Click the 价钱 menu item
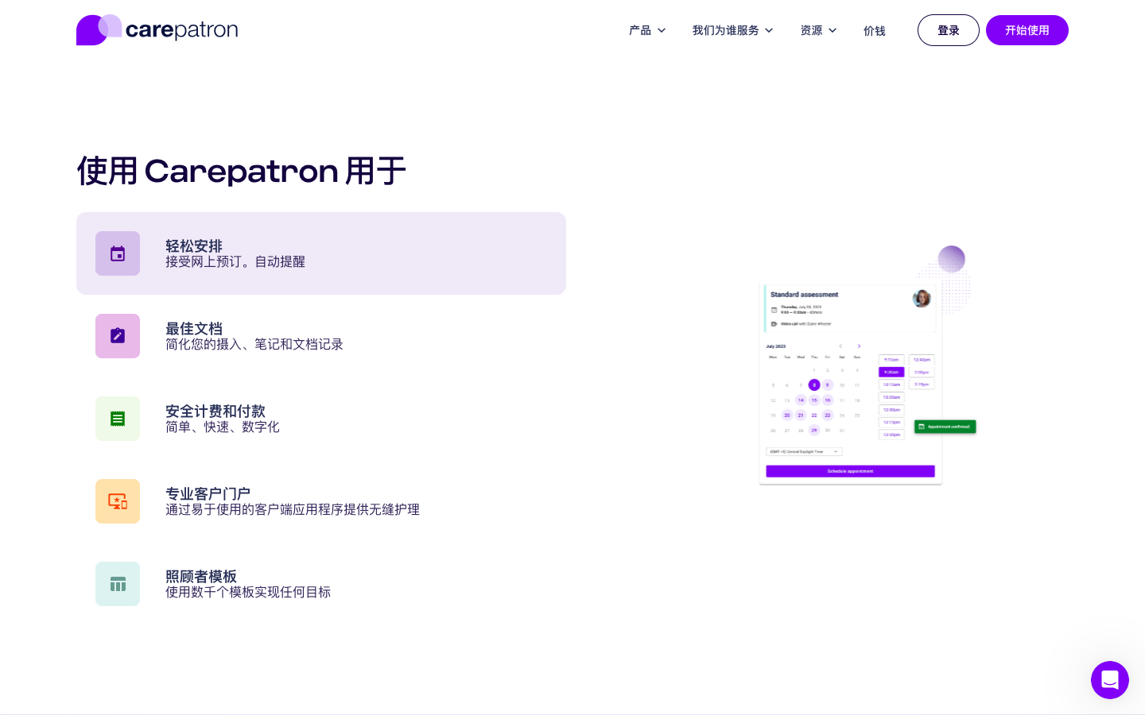 tap(875, 30)
